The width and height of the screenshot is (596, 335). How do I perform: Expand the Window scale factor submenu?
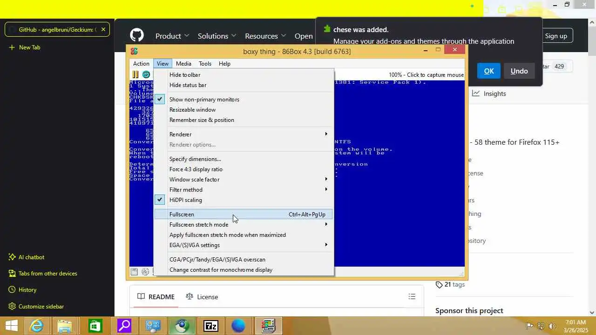coord(244,179)
